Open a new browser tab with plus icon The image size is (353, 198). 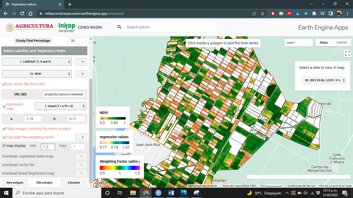coord(70,4)
